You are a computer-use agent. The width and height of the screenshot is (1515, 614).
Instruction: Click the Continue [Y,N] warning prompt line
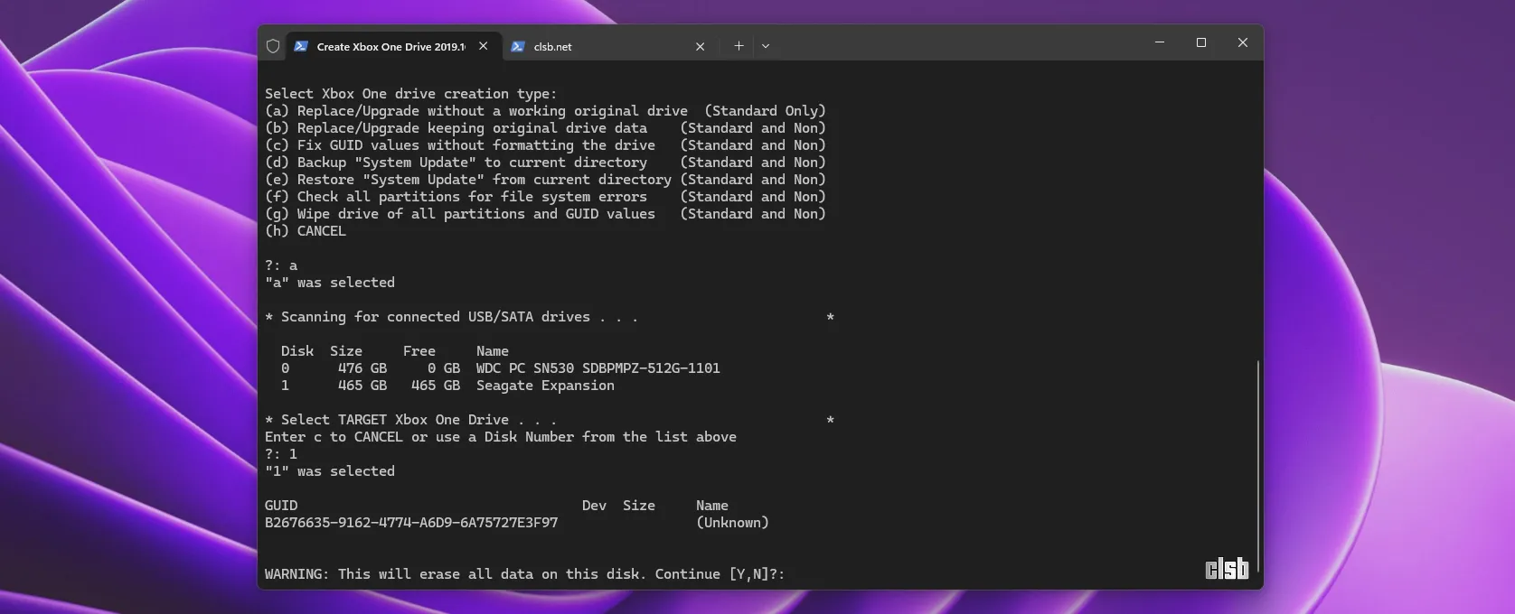coord(524,574)
